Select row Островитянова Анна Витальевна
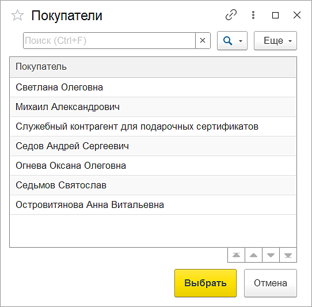 pyautogui.click(x=153, y=204)
